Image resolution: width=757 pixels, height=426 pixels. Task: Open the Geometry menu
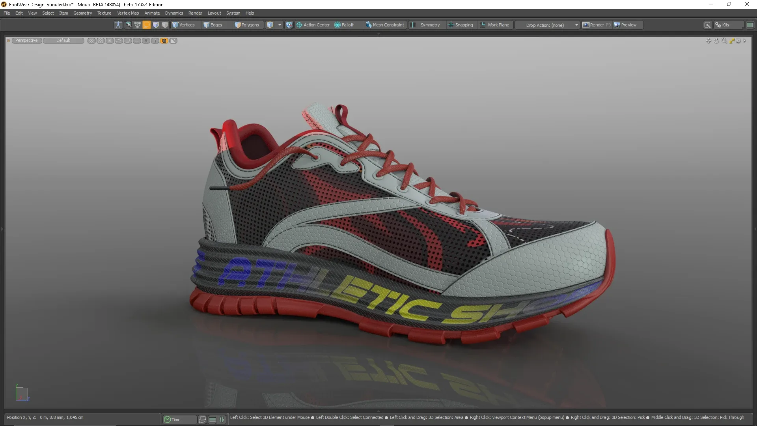tap(82, 13)
